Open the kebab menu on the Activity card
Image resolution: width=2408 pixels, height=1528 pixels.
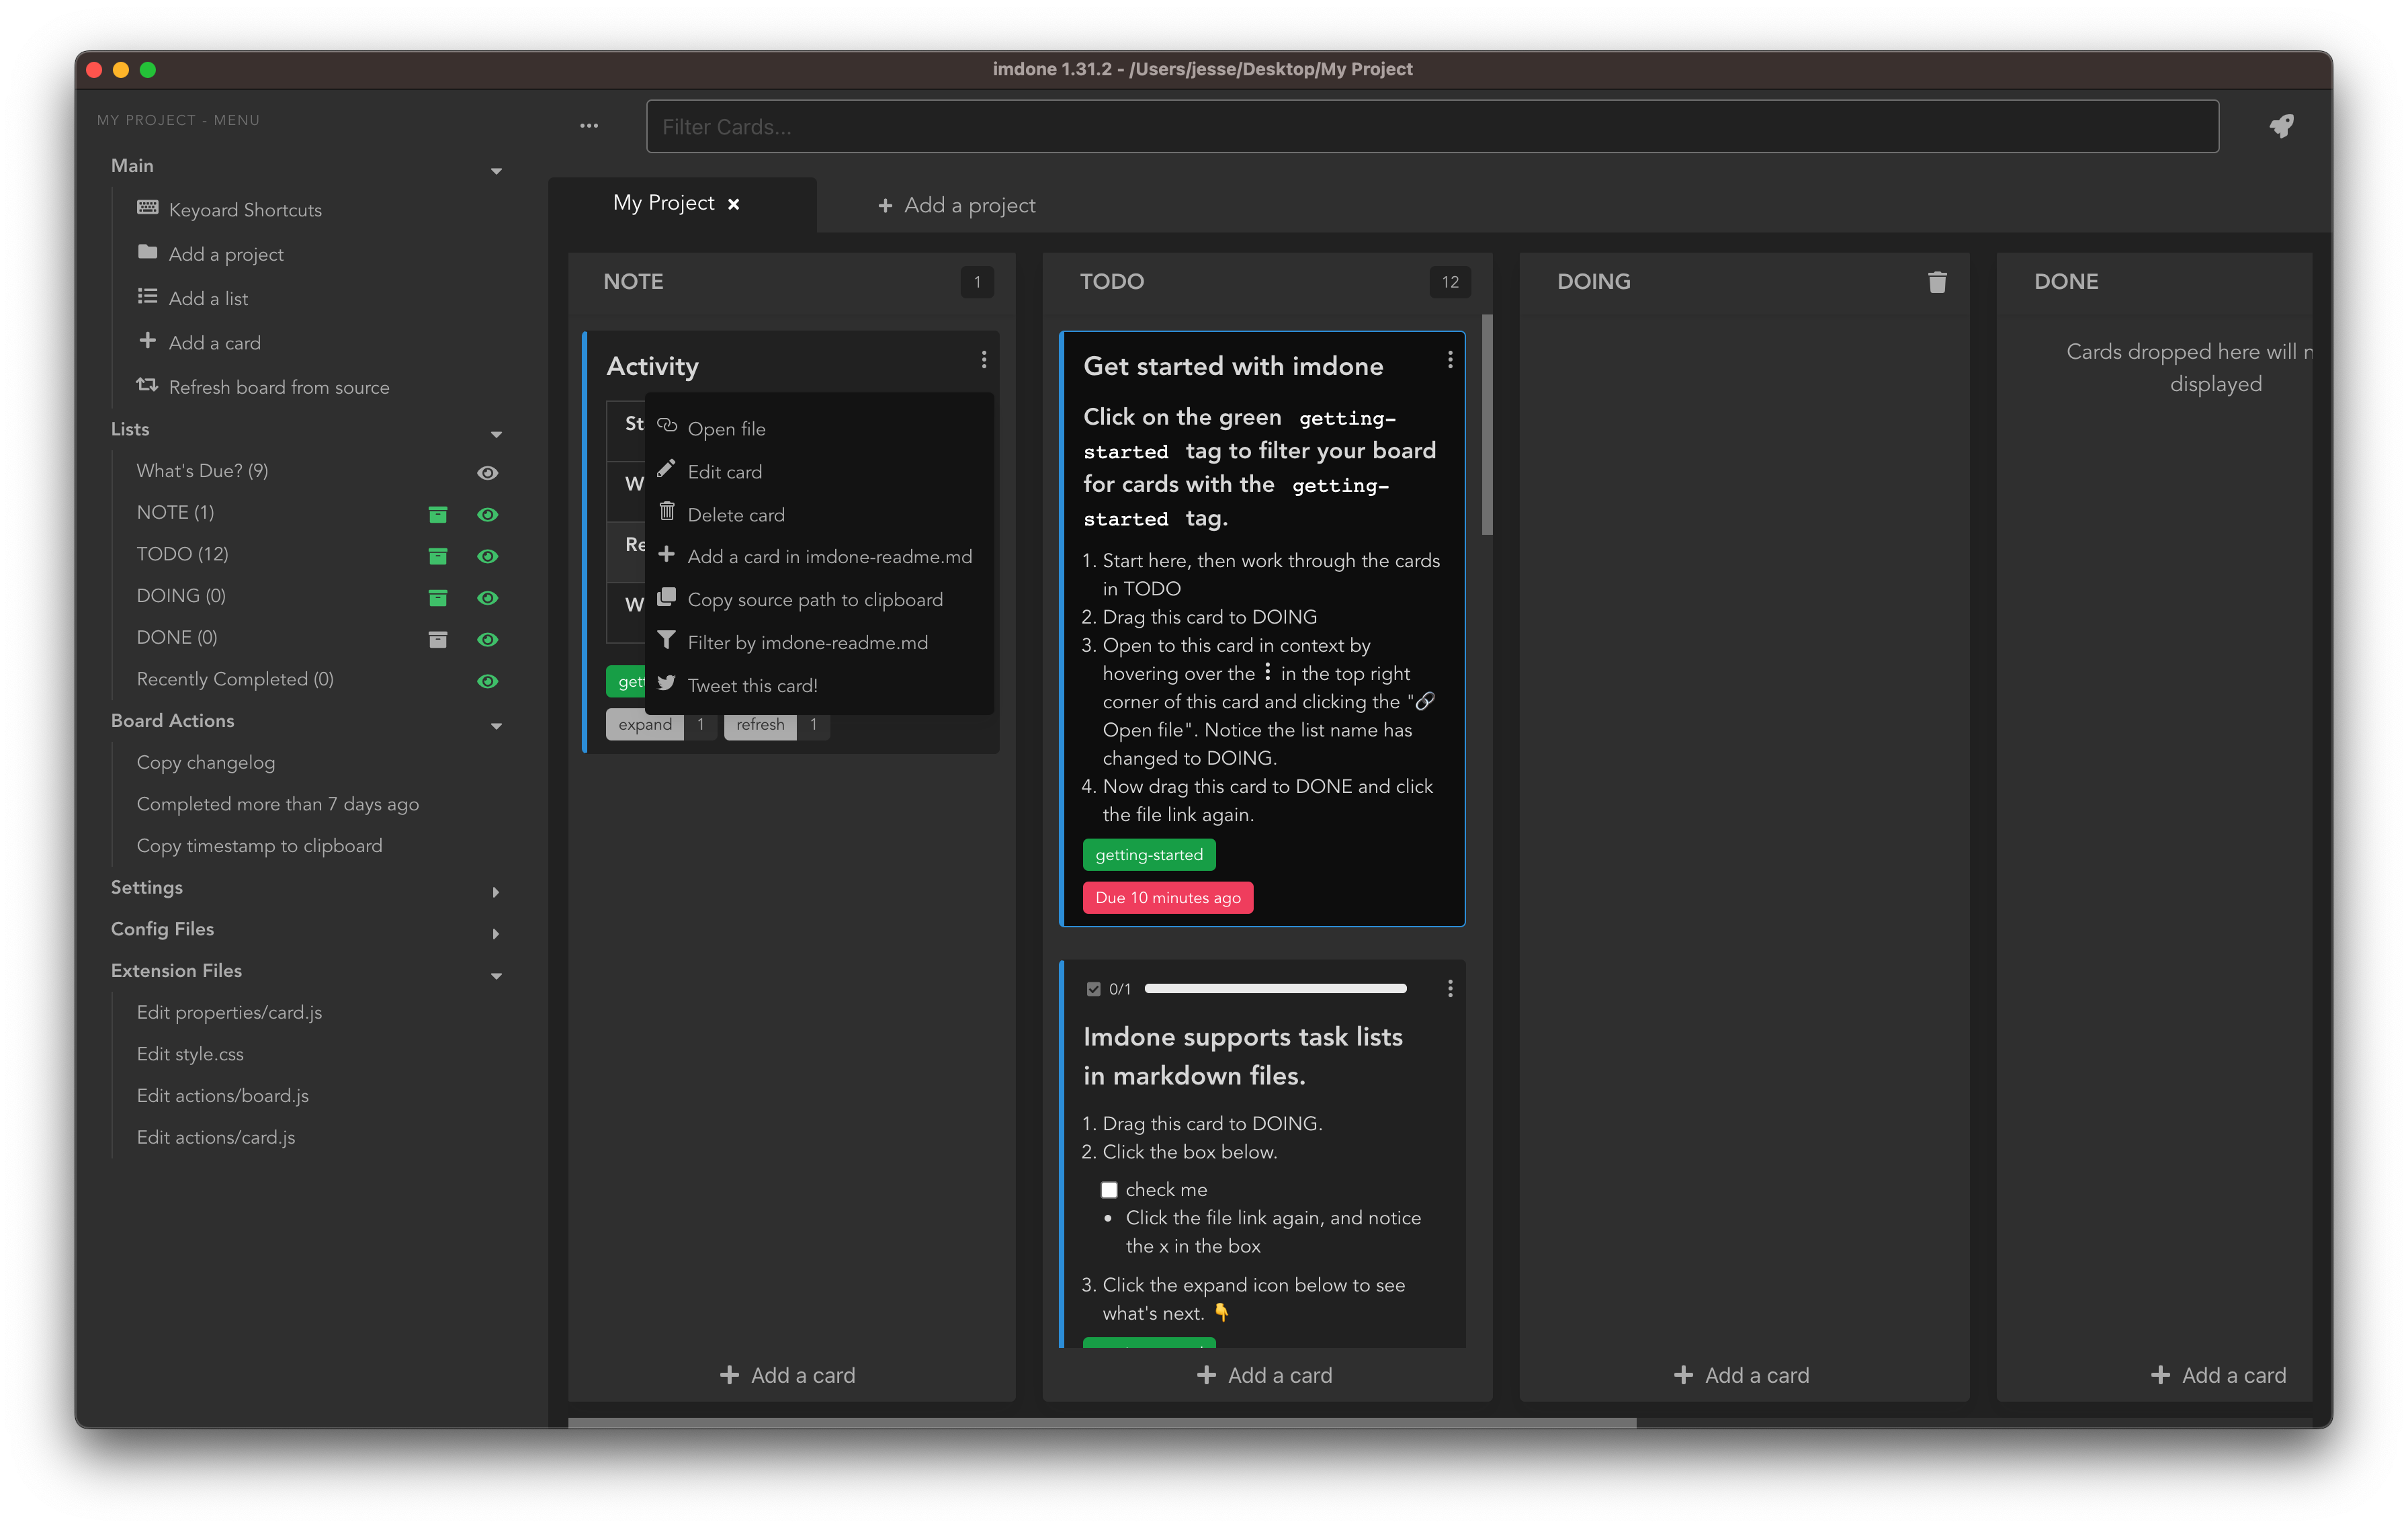coord(984,360)
